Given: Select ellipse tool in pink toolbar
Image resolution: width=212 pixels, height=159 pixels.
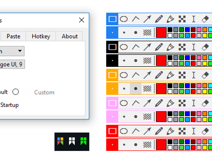Looking at the screenshot, I should (x=124, y=103).
